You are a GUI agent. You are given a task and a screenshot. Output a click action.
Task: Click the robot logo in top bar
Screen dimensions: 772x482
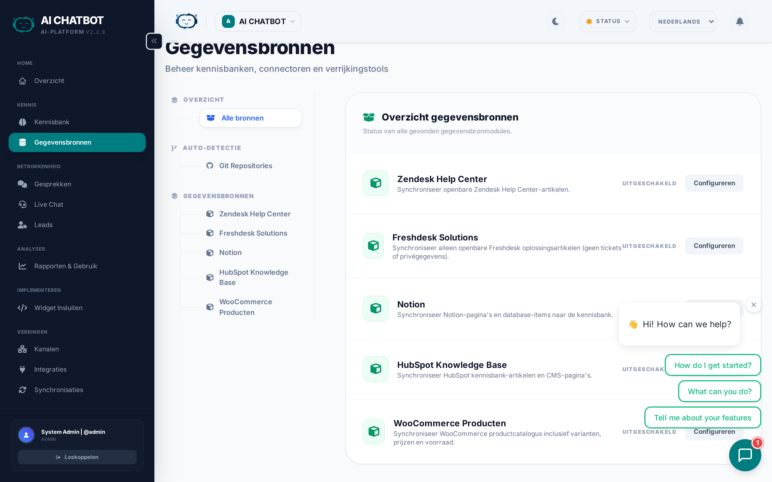click(x=186, y=21)
